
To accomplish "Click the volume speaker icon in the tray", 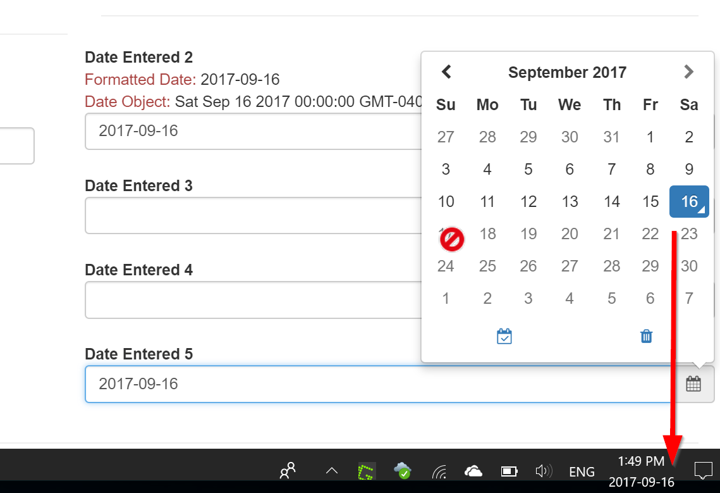I will [544, 471].
